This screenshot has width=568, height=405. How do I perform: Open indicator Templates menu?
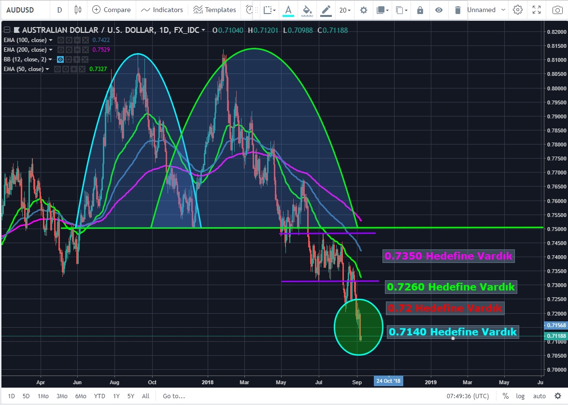[x=214, y=10]
